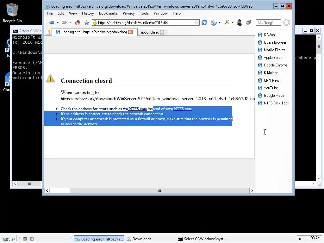
Task: Click the command prompt vertical scroll up arrow
Action: pyautogui.click(x=319, y=38)
